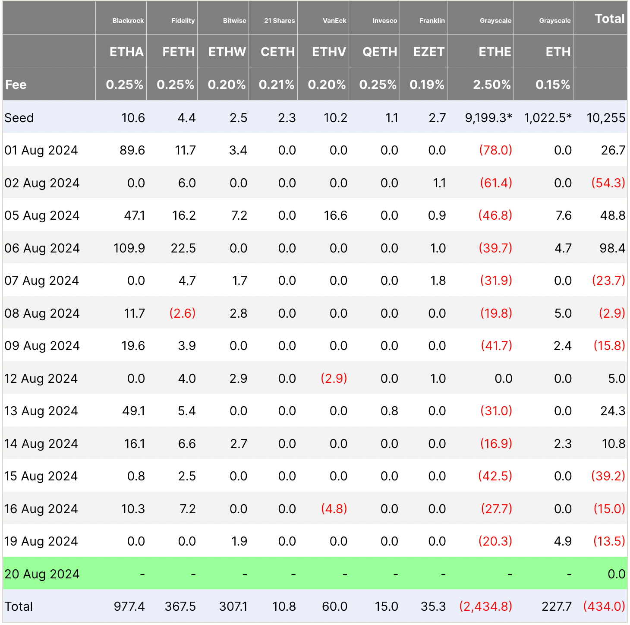Click the 227.7 ETH total
The image size is (630, 625).
[557, 606]
